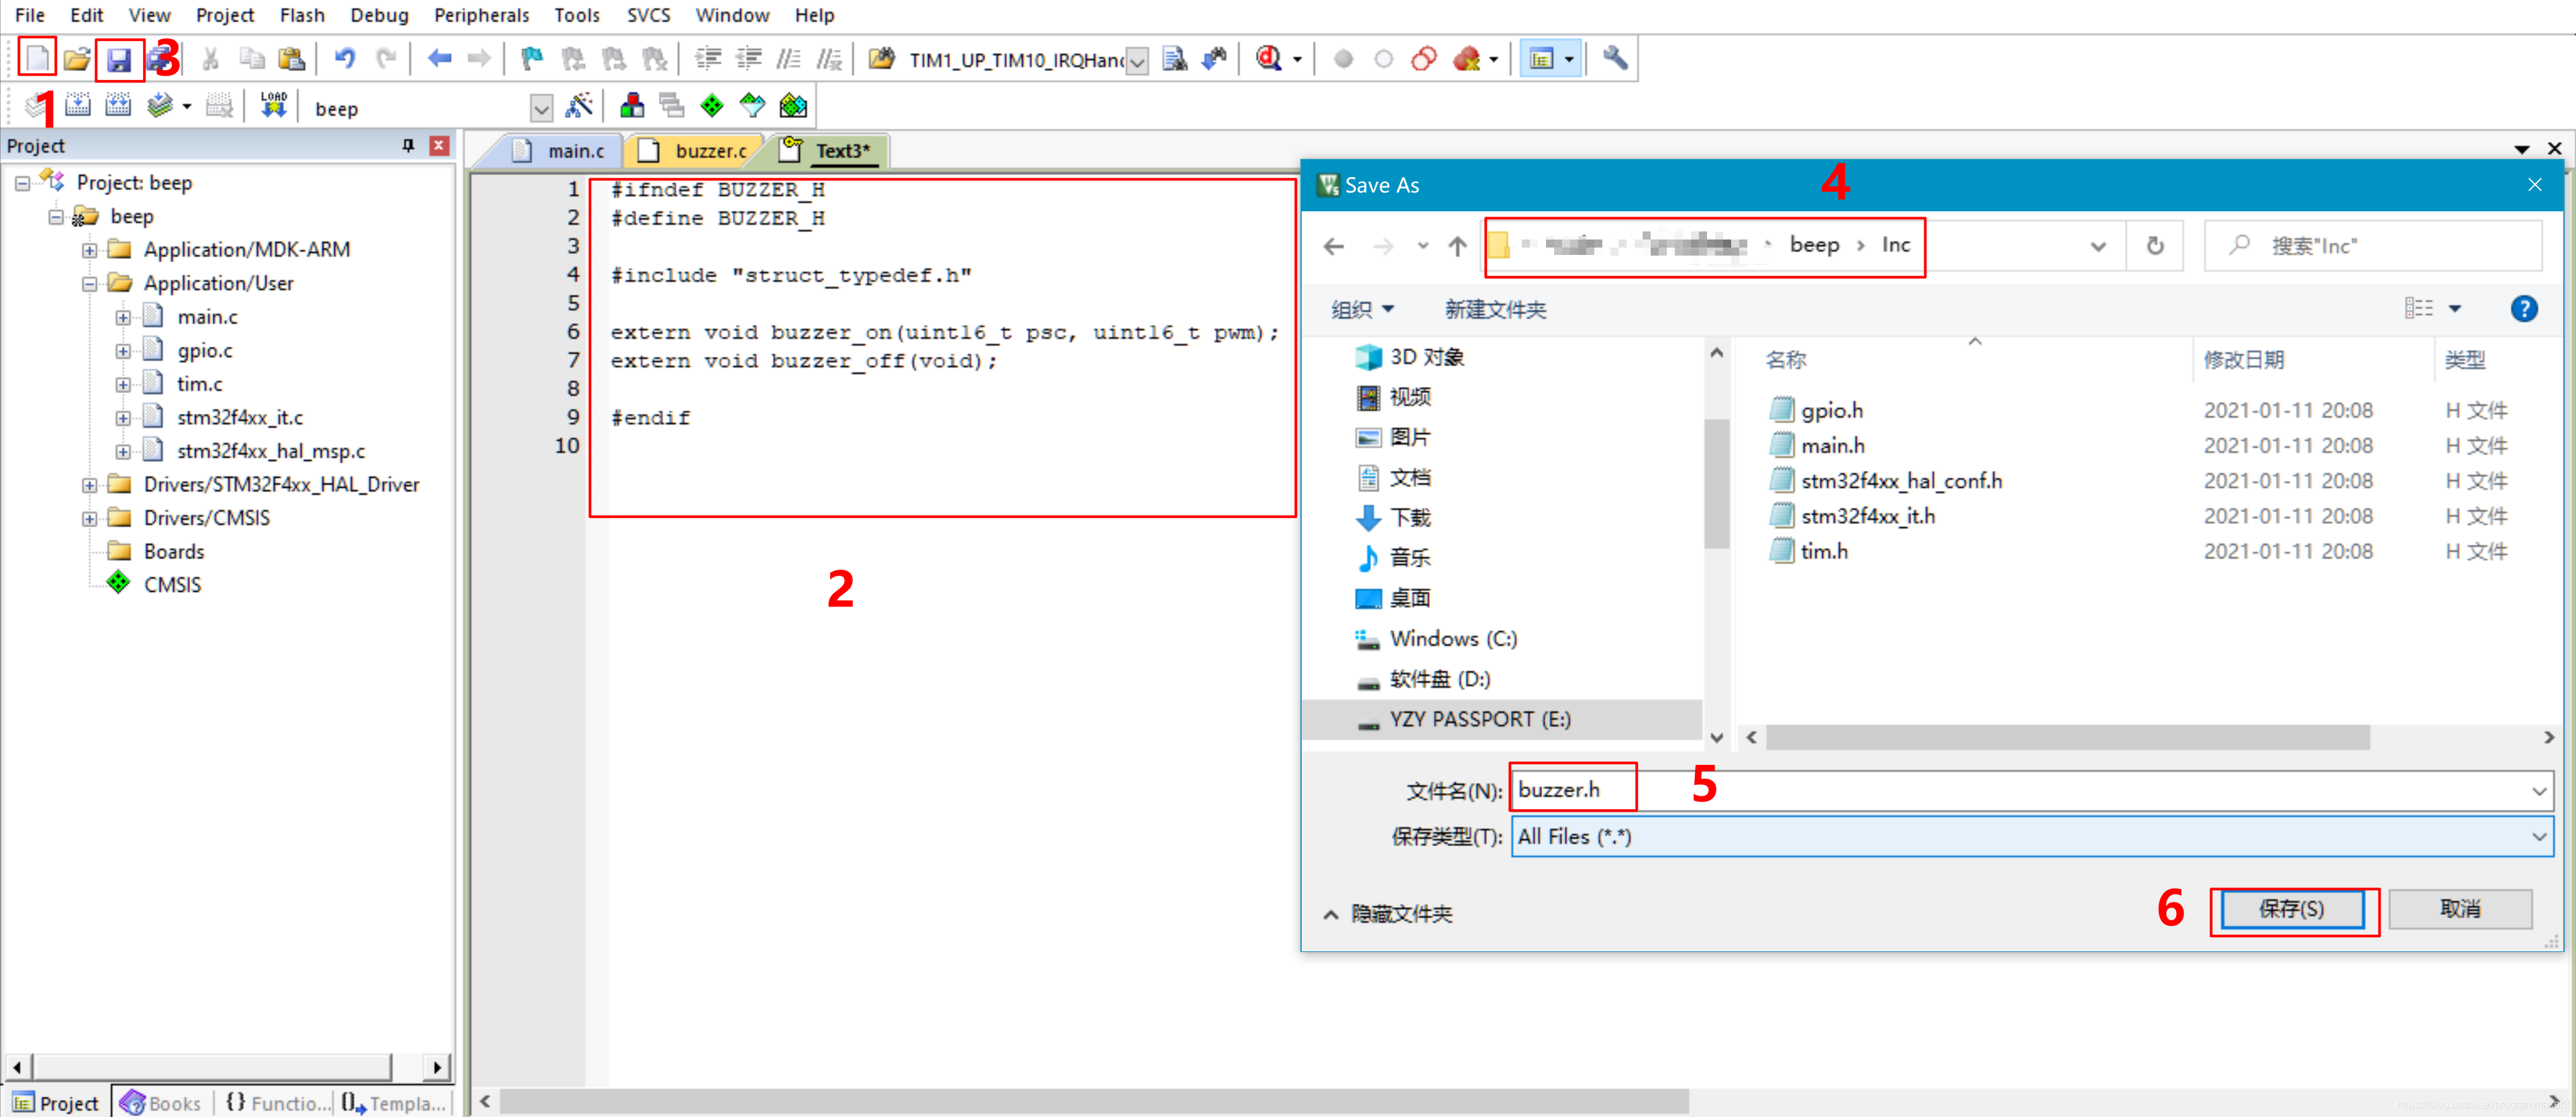
Task: Click the New file toolbar icon
Action: (x=37, y=58)
